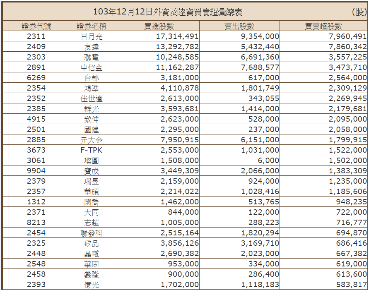Select stock name 義隆
Image resolution: width=369 pixels, height=290 pixels.
(x=92, y=275)
